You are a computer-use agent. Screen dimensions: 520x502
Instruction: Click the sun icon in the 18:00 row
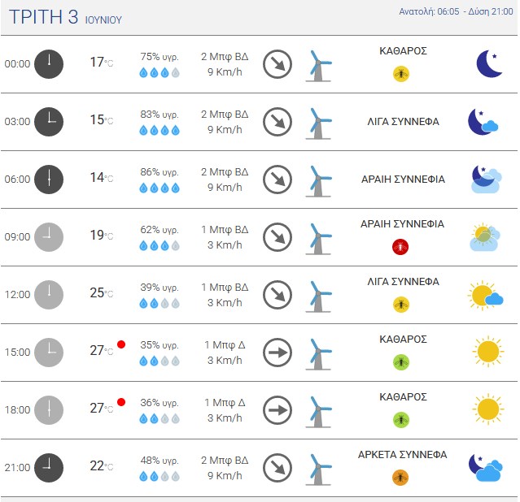coord(487,409)
